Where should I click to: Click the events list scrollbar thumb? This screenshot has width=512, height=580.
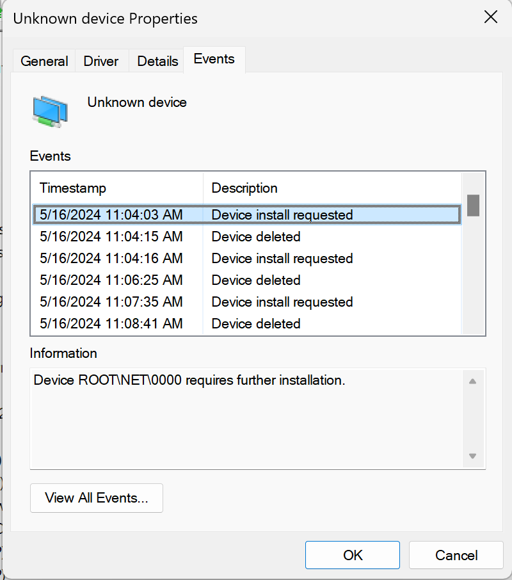[473, 205]
